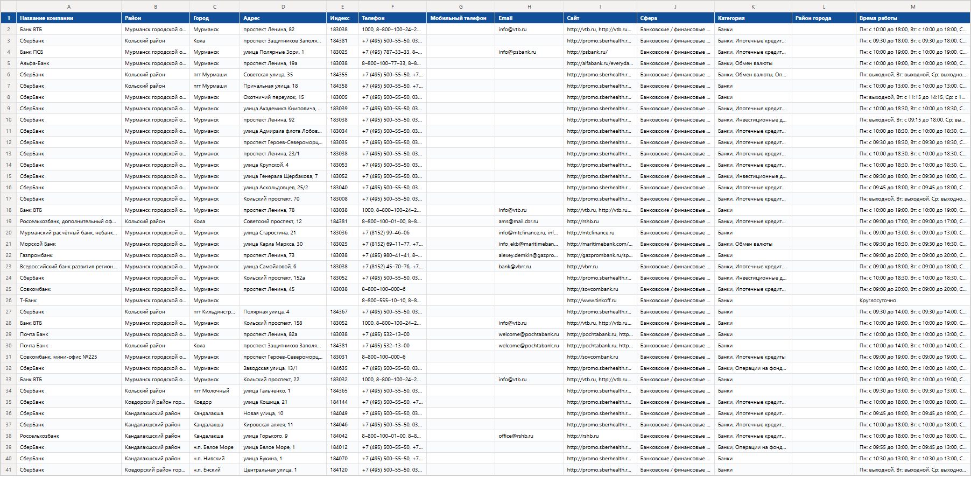Click address "улица Старостина, 21"
The height and width of the screenshot is (485, 971).
click(x=283, y=233)
